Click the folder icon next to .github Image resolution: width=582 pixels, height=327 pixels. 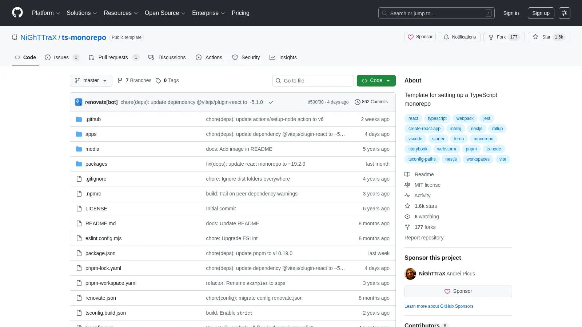pyautogui.click(x=79, y=119)
